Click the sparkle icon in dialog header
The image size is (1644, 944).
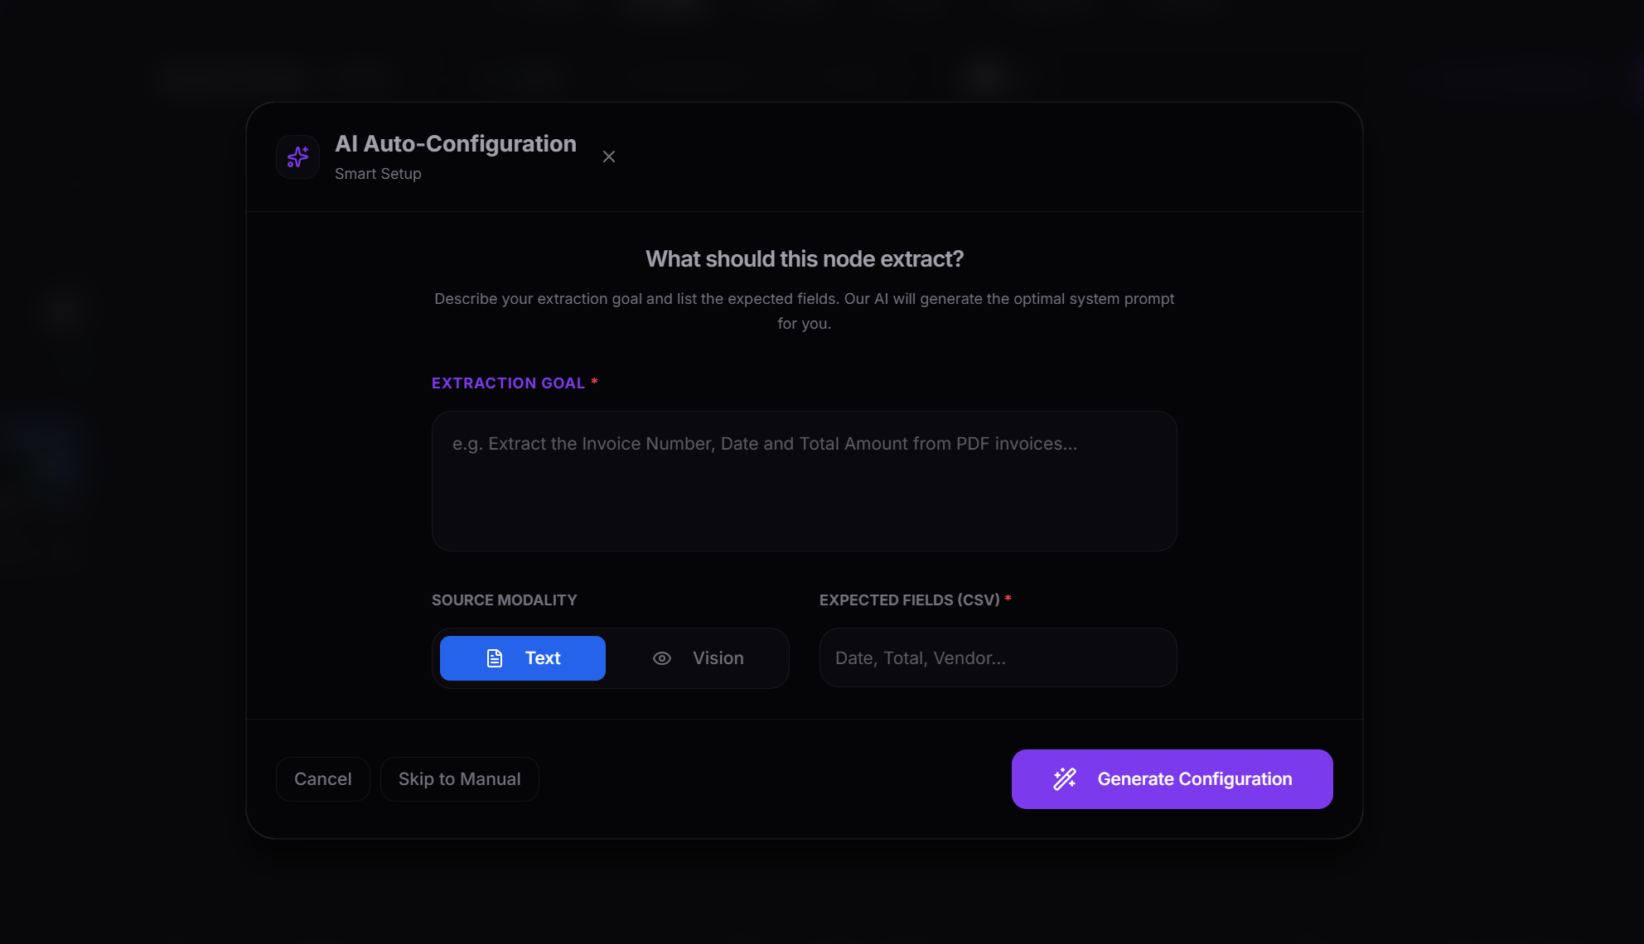tap(297, 157)
